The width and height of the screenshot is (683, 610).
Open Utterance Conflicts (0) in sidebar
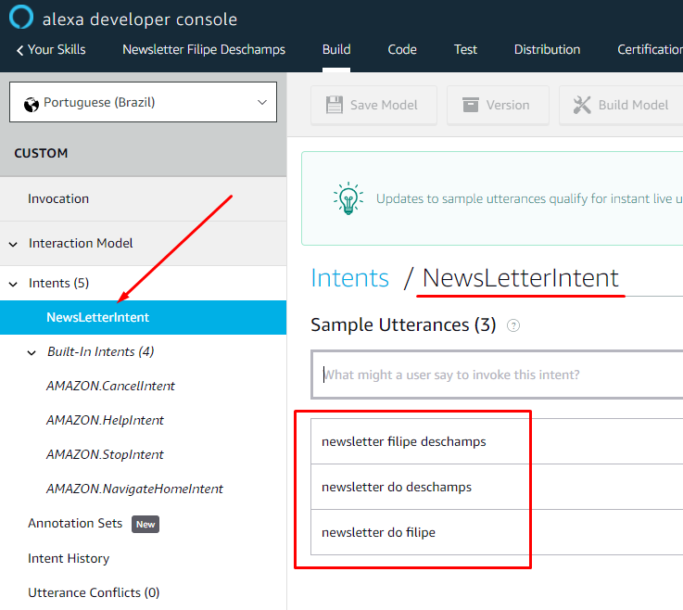(94, 592)
